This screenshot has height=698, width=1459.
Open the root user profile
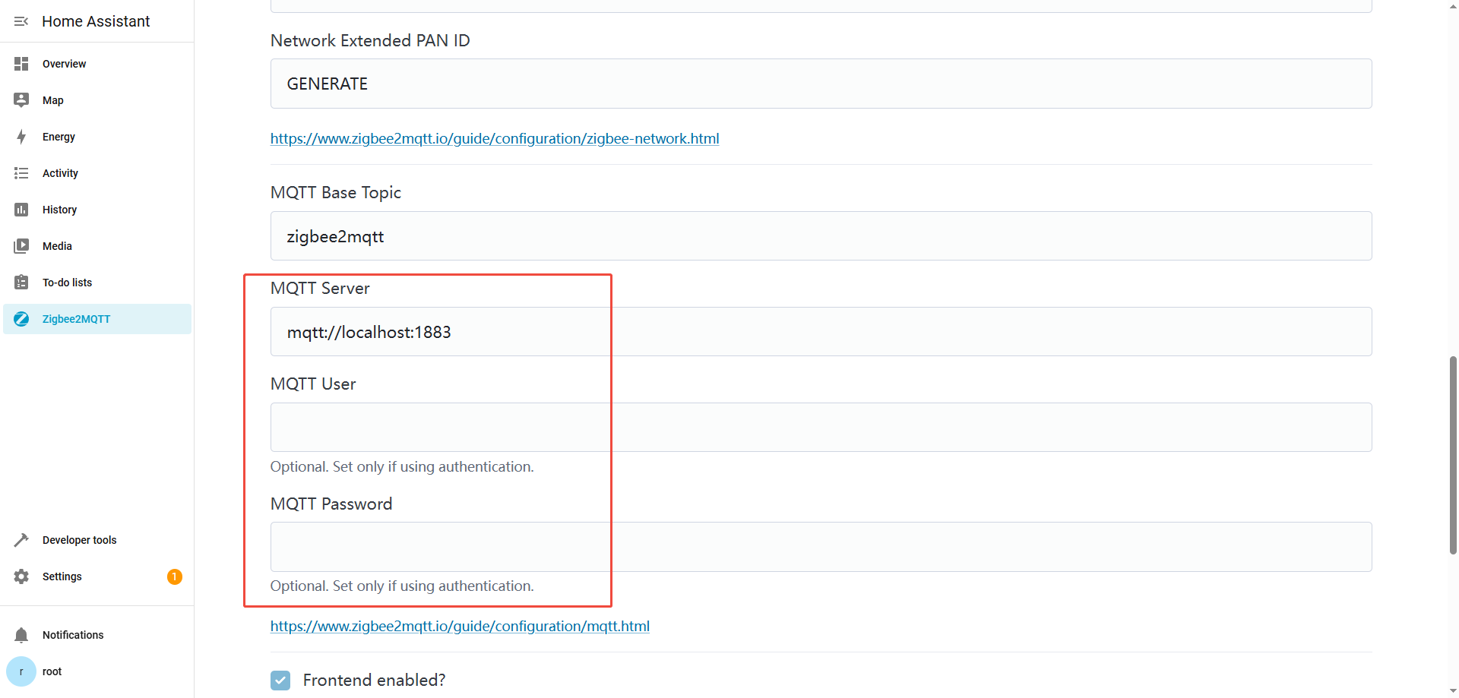pyautogui.click(x=21, y=671)
